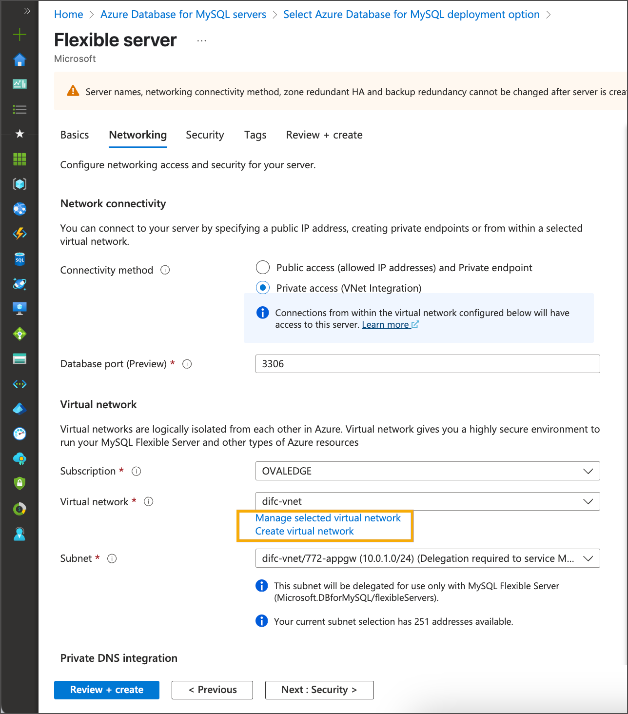Click the Create a resource plus icon
The height and width of the screenshot is (714, 628).
[x=20, y=34]
